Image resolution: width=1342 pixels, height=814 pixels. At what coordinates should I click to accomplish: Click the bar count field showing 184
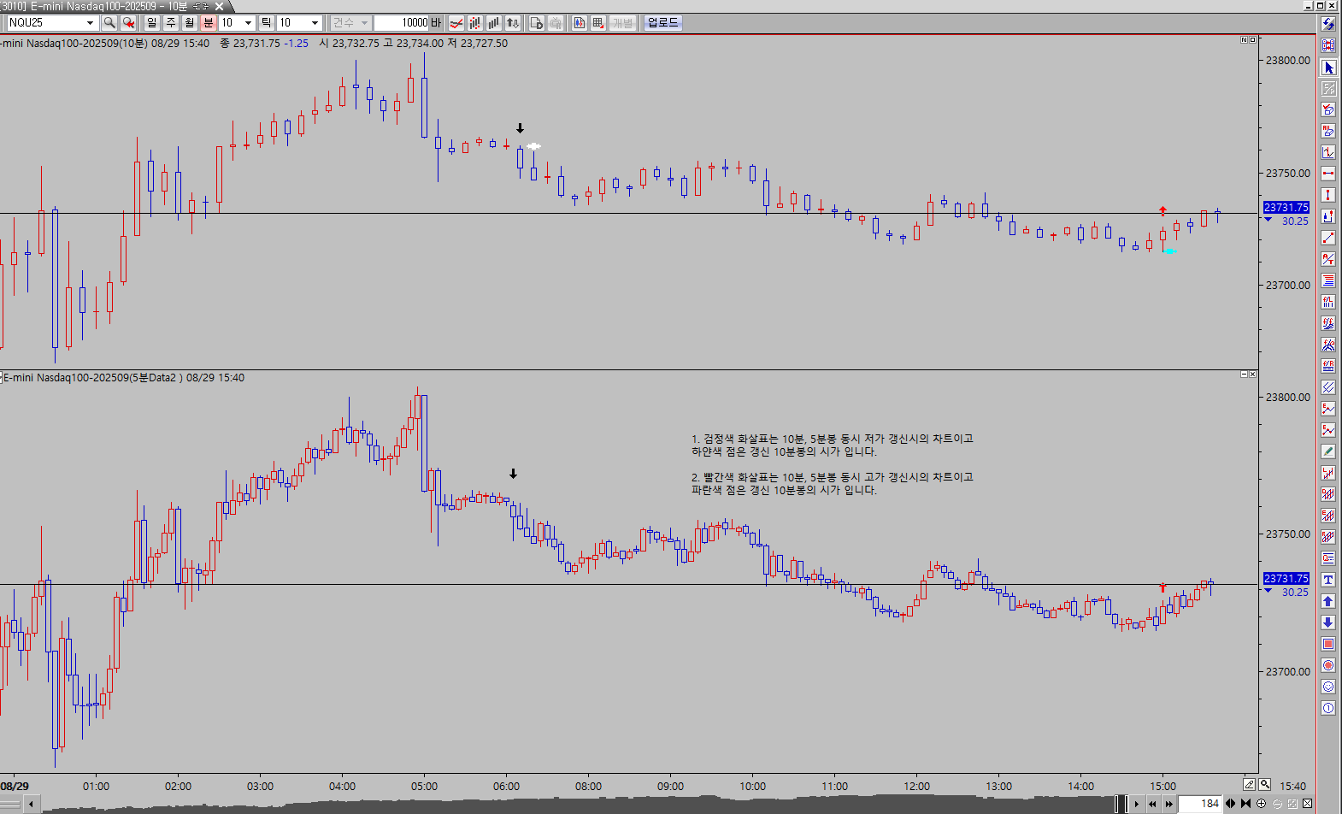[1199, 804]
